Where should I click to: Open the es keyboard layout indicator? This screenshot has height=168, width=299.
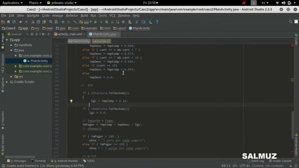click(x=265, y=3)
